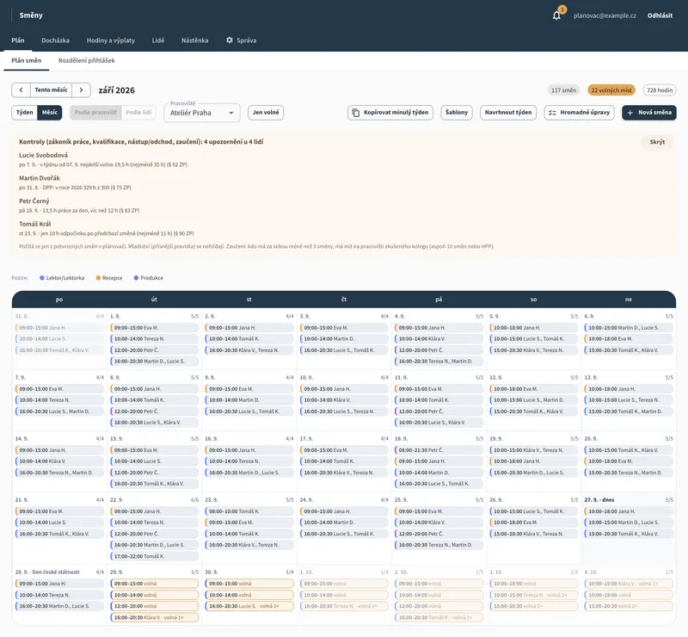This screenshot has width=688, height=637.
Task: Click the plus icon on Nová směna
Action: click(x=630, y=113)
